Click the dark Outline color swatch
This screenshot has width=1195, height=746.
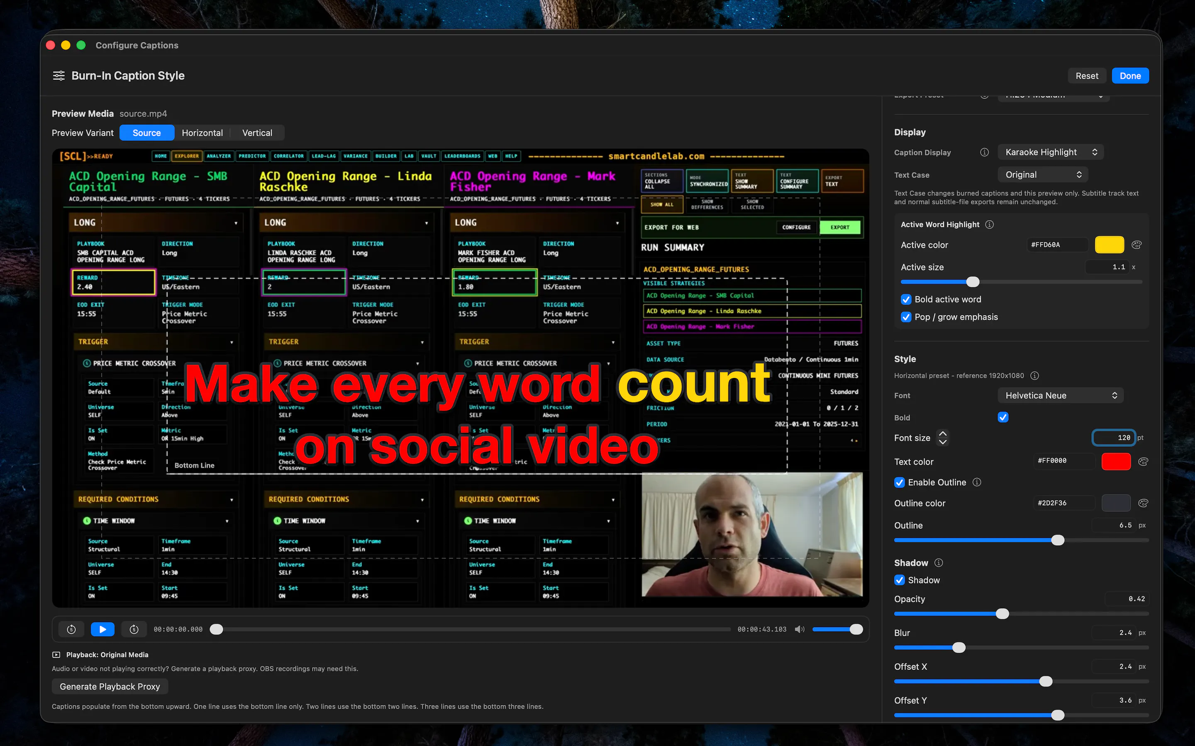1116,503
